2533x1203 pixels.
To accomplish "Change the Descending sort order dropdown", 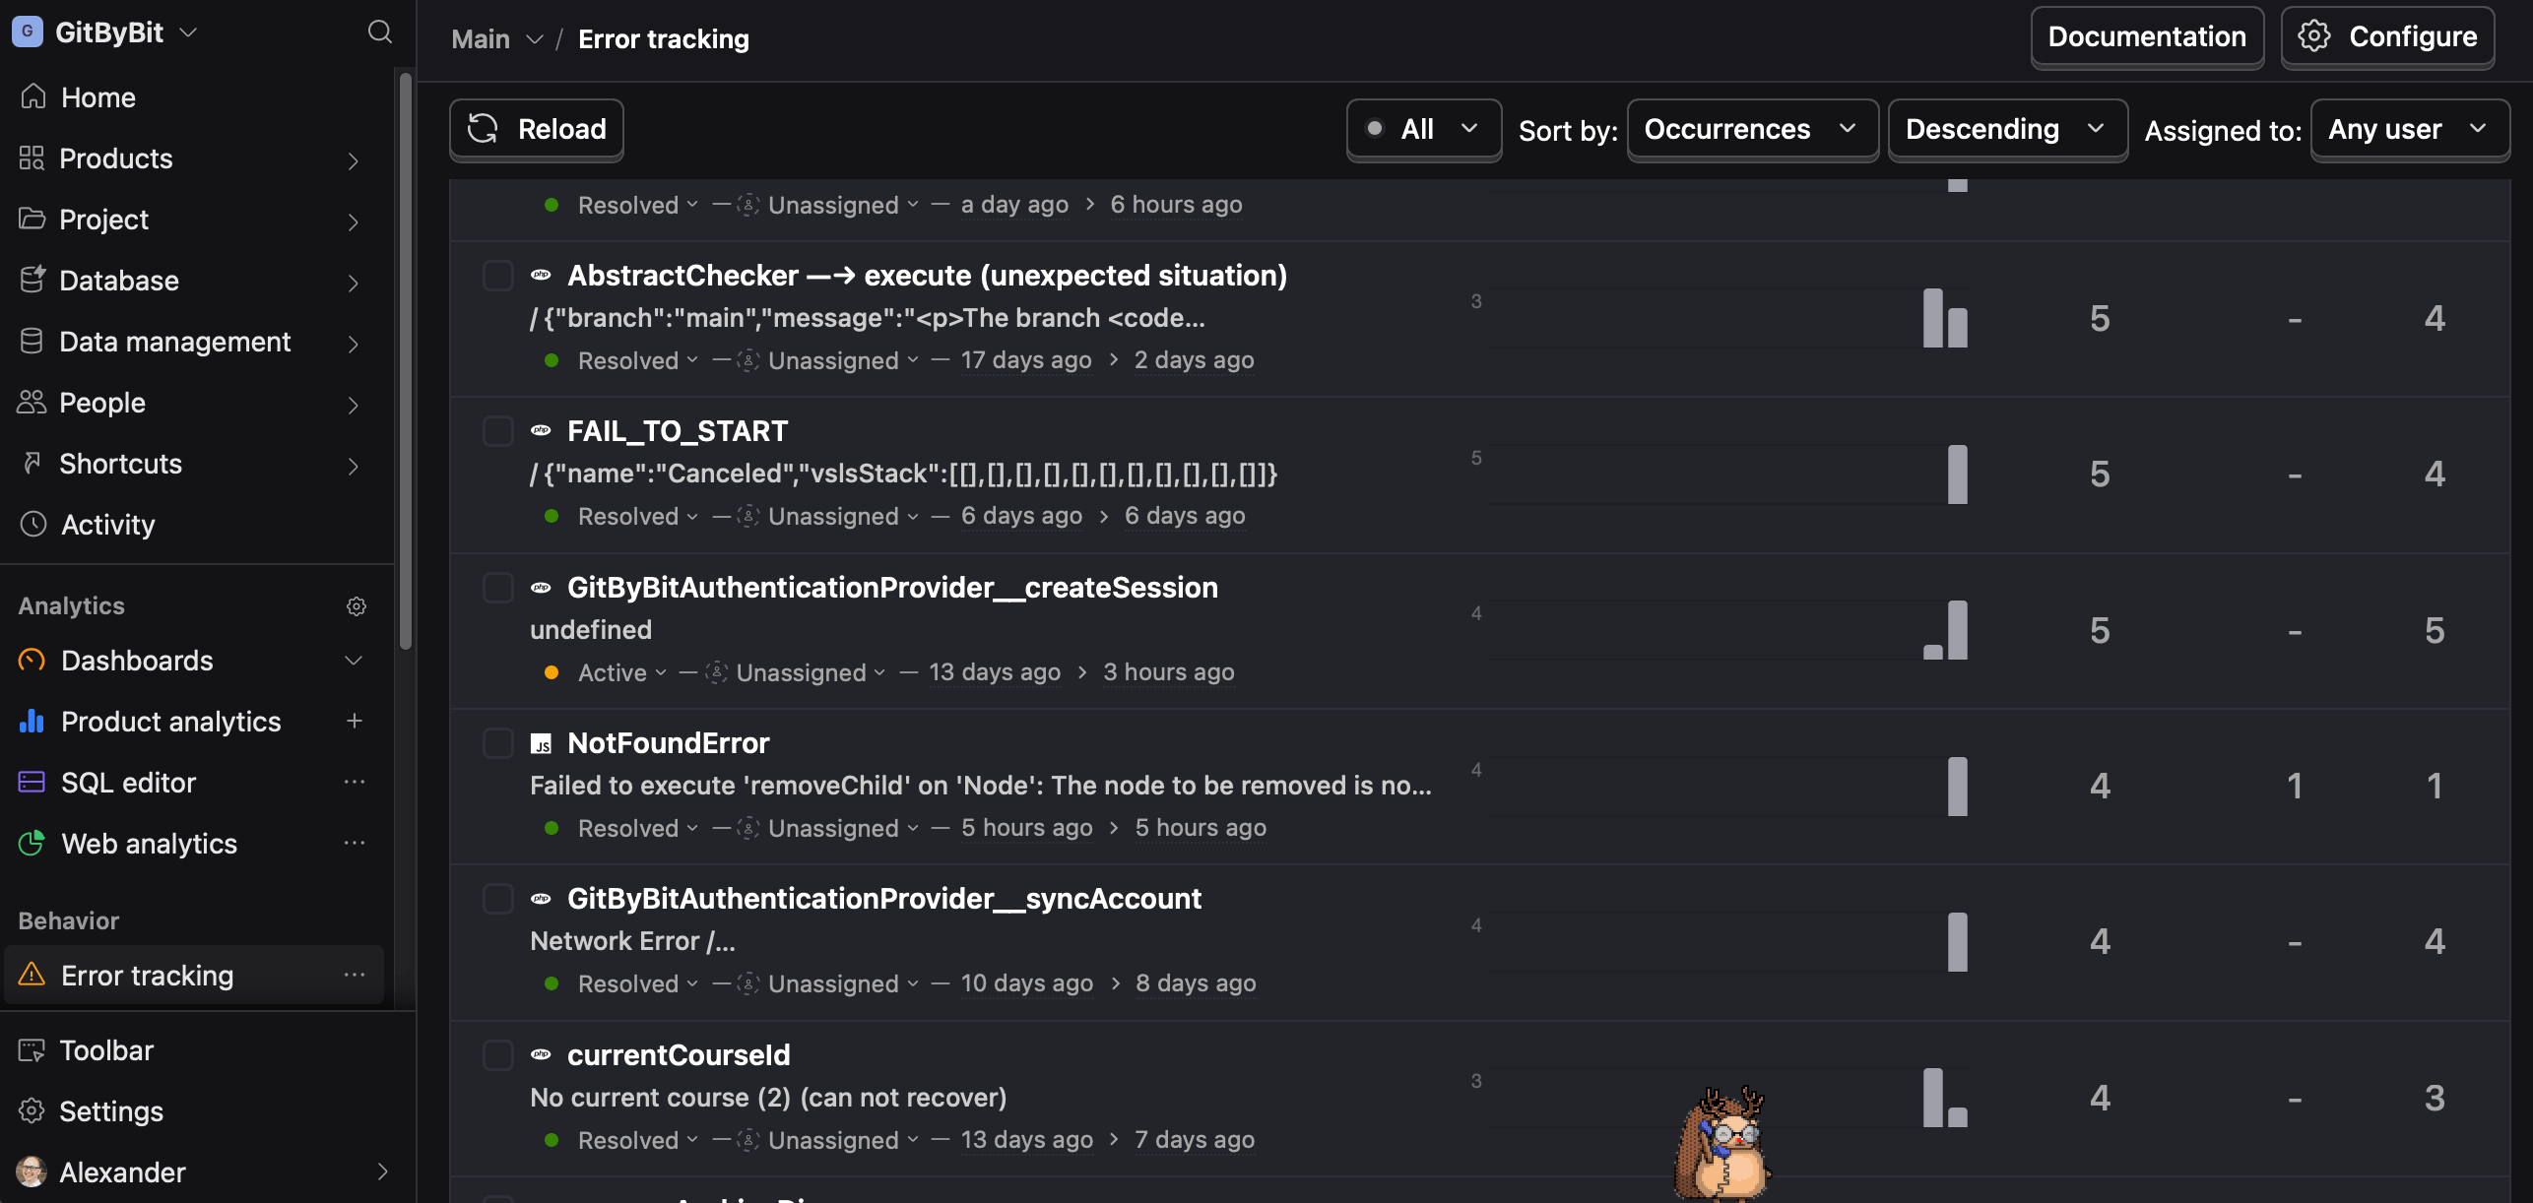I will coord(2006,129).
